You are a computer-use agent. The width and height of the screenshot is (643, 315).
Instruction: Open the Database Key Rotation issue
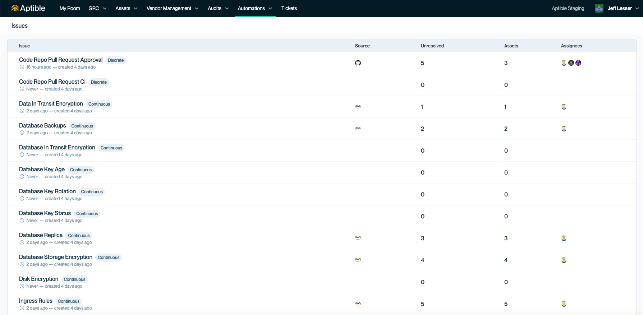47,191
